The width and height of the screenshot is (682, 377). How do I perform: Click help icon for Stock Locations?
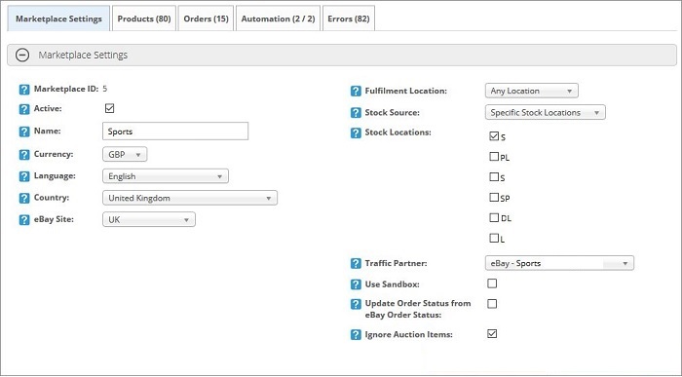tap(356, 132)
